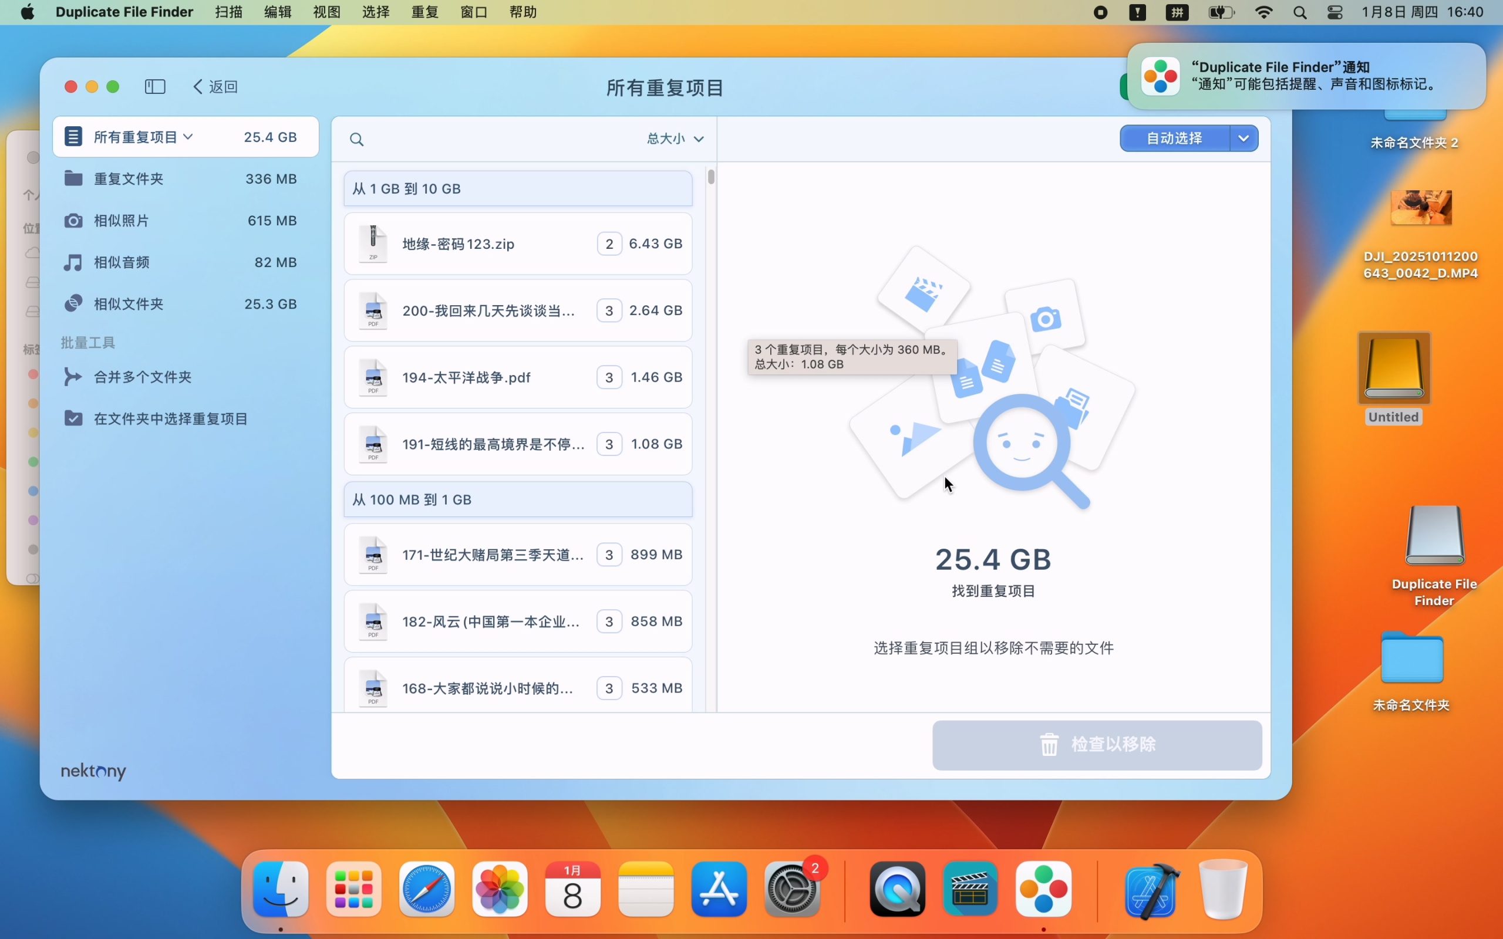
Task: Expand the 所有重复项目 dropdown chevron
Action: pos(188,137)
